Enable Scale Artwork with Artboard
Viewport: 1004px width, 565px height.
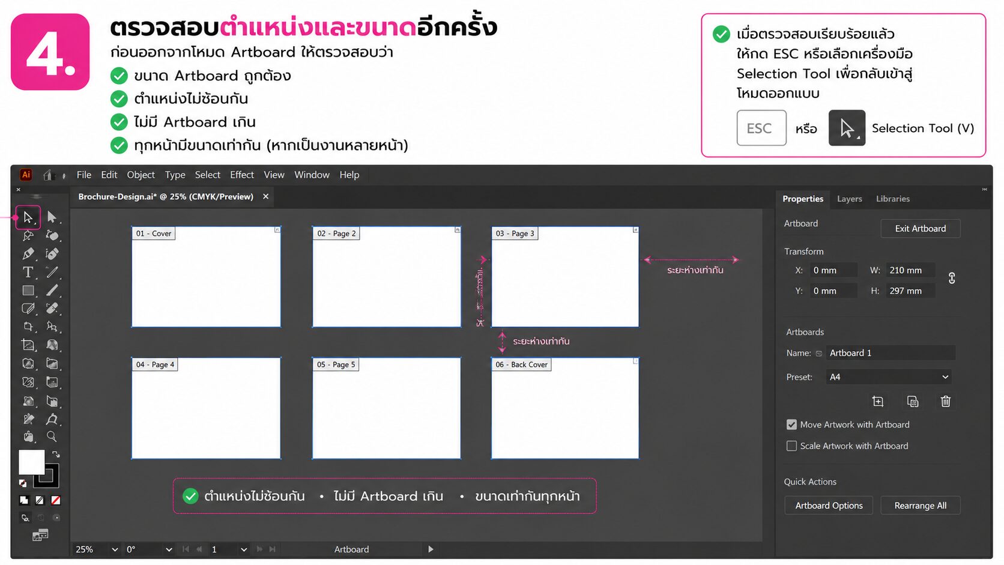(791, 446)
